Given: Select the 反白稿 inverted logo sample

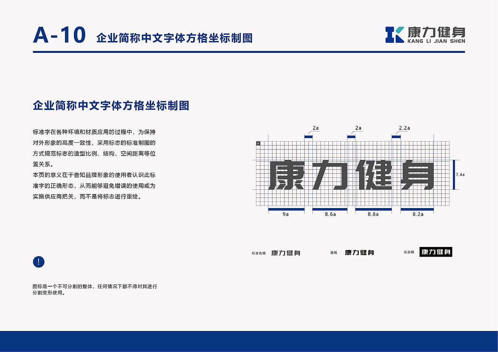Looking at the screenshot, I should point(435,252).
